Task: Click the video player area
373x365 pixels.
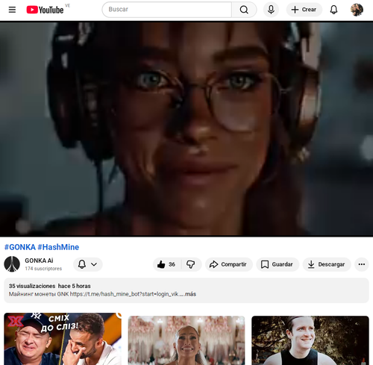Action: click(186, 128)
